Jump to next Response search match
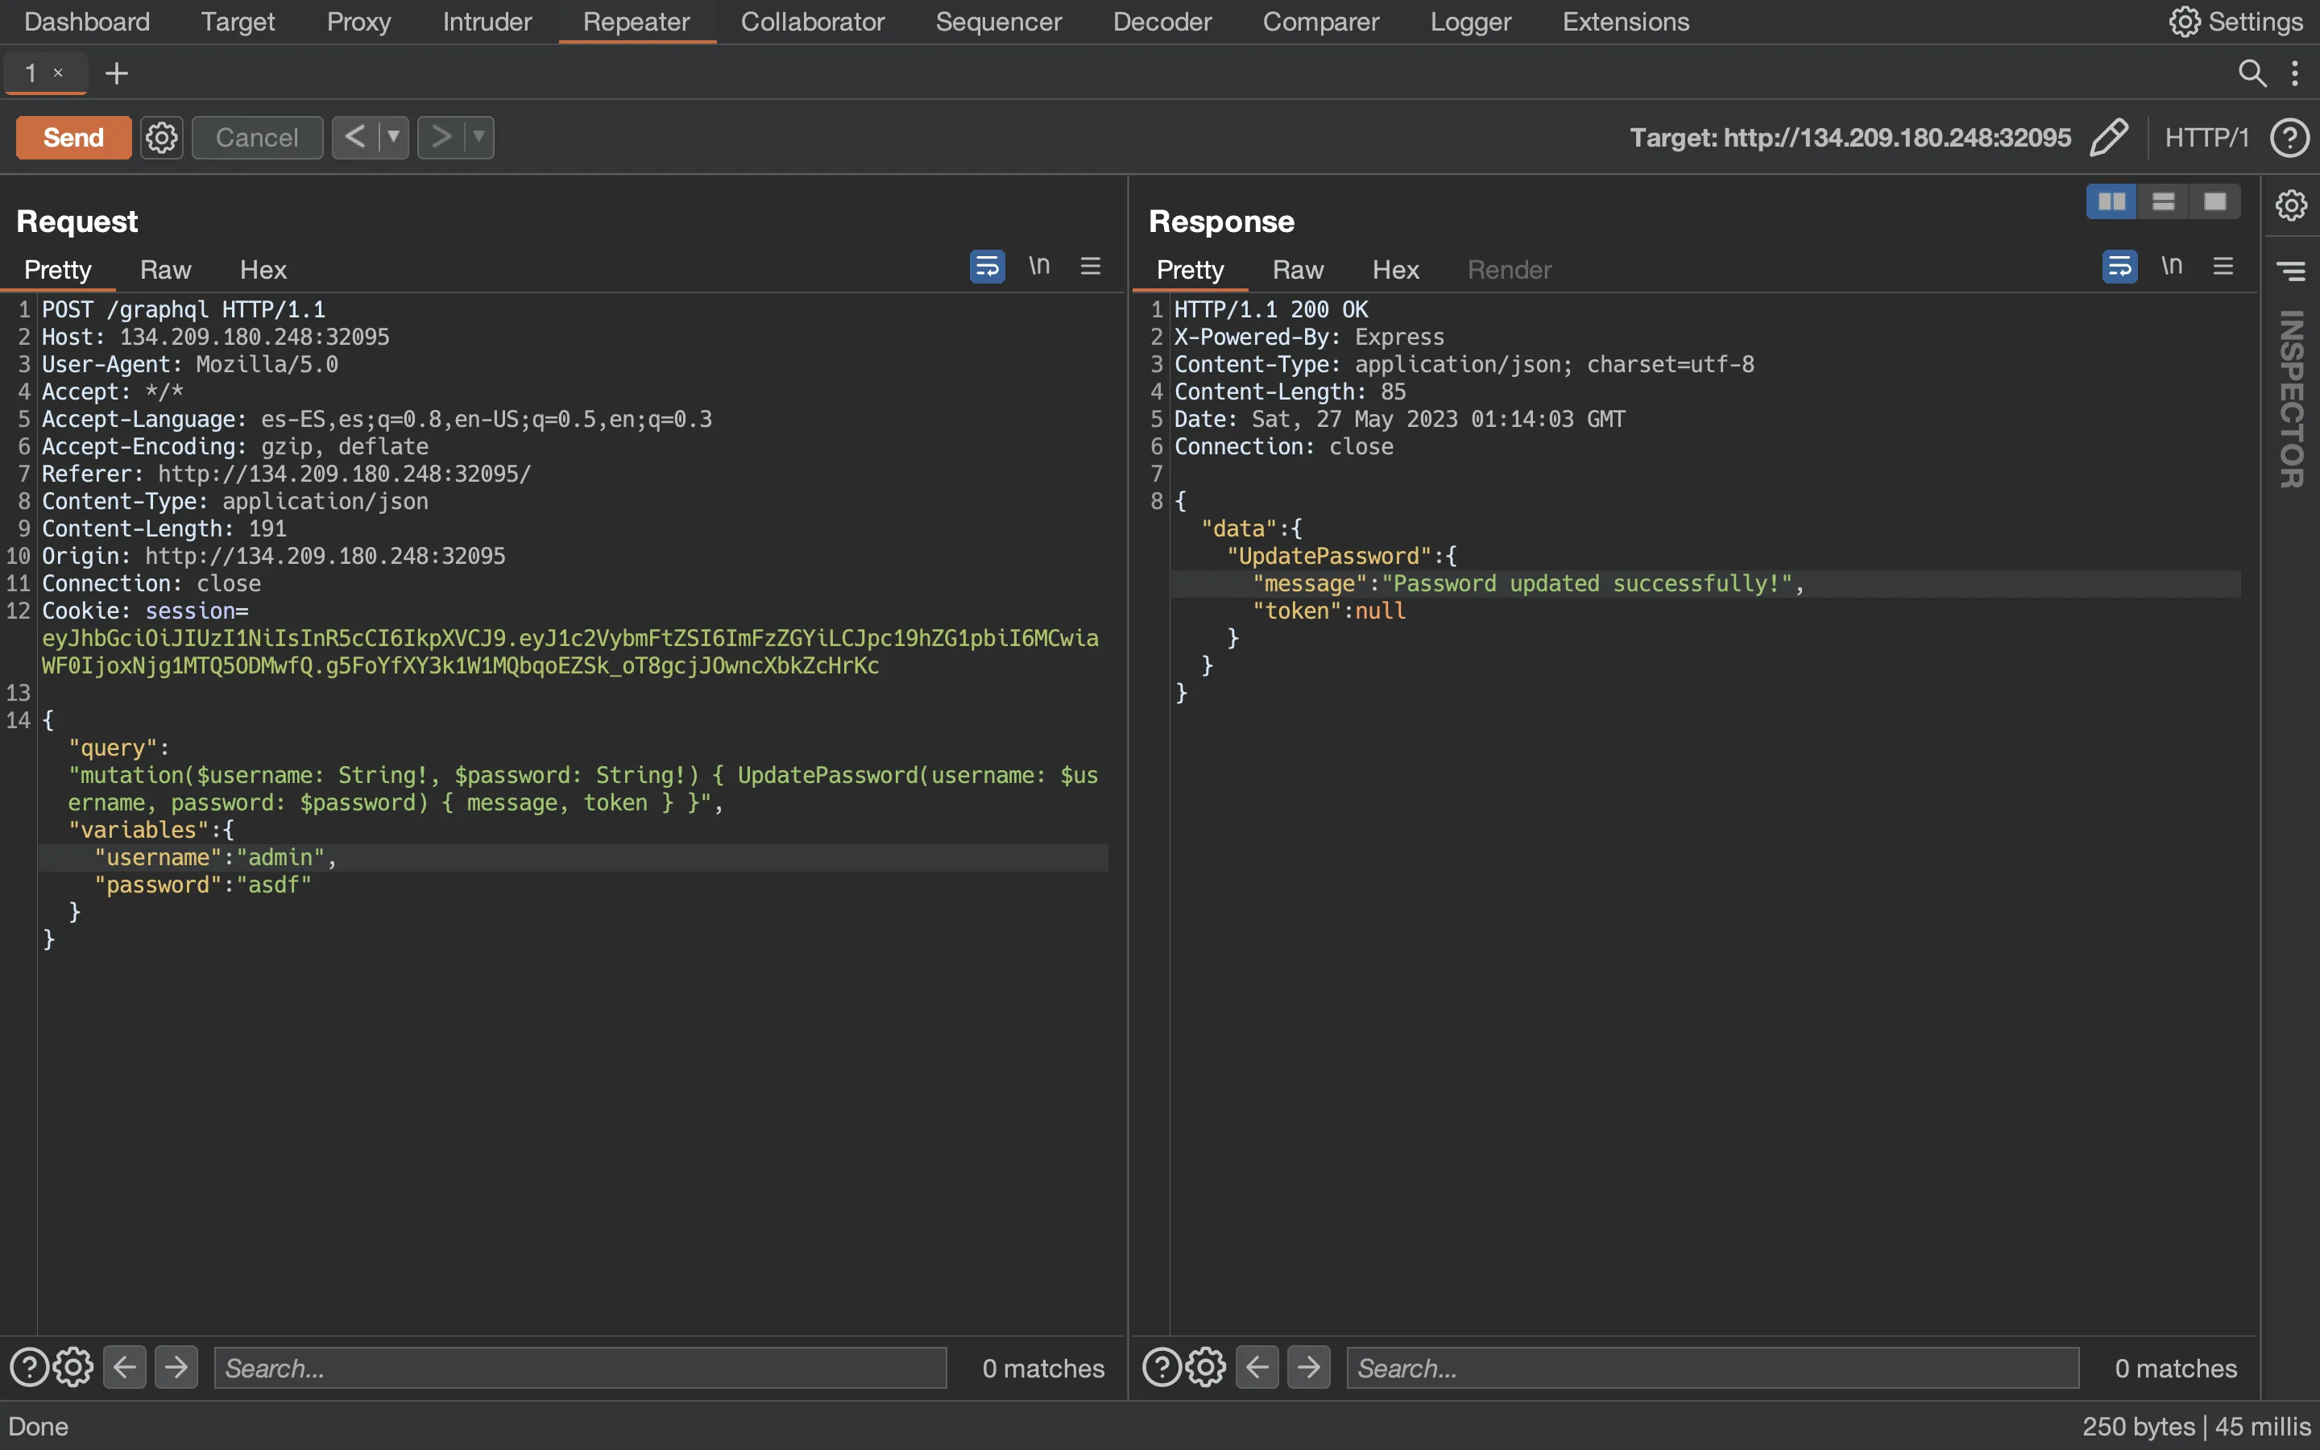The image size is (2320, 1450). click(x=1310, y=1368)
